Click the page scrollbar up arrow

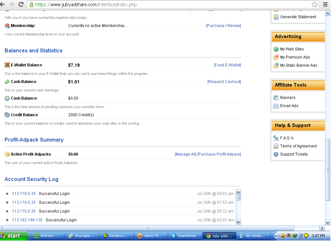point(327,13)
